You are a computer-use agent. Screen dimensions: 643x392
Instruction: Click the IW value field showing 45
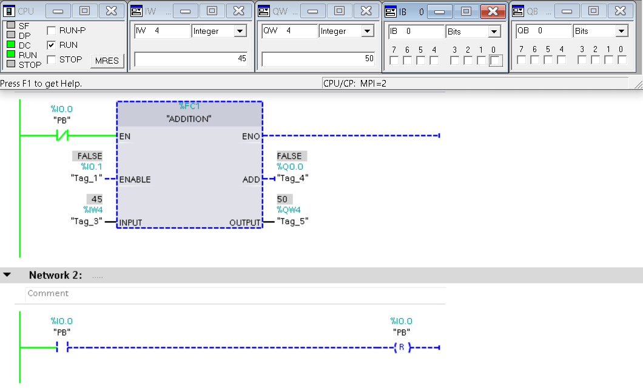[x=191, y=59]
